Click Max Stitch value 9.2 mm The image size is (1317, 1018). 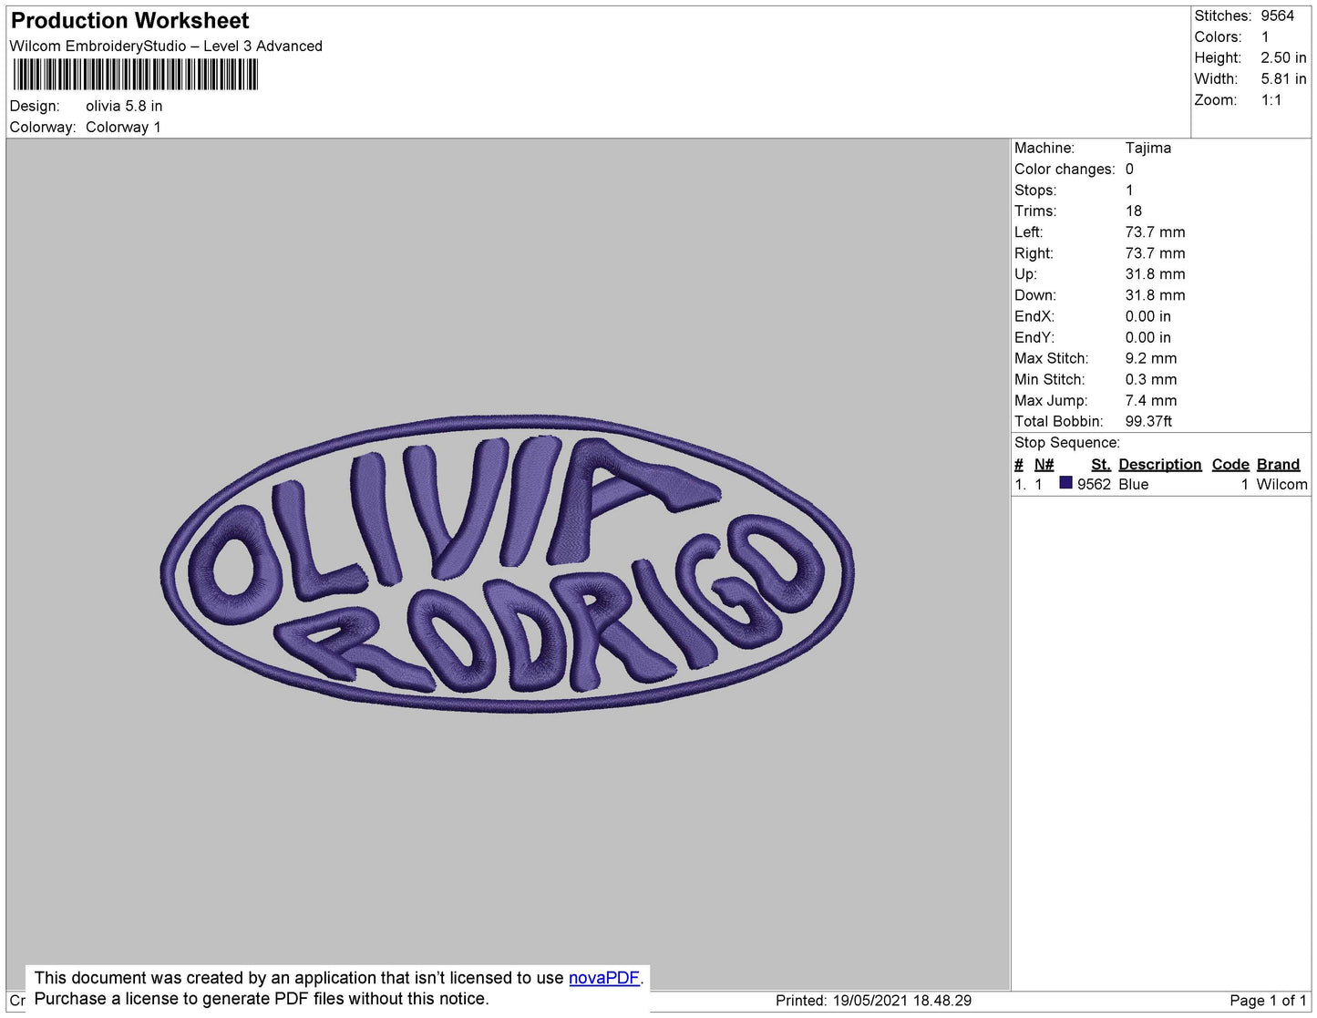click(x=1151, y=358)
